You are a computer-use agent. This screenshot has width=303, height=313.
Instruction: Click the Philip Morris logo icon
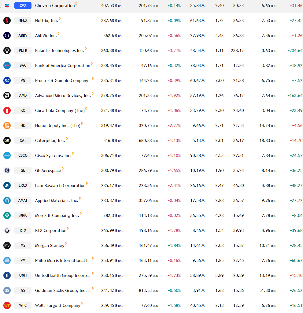click(x=7, y=260)
